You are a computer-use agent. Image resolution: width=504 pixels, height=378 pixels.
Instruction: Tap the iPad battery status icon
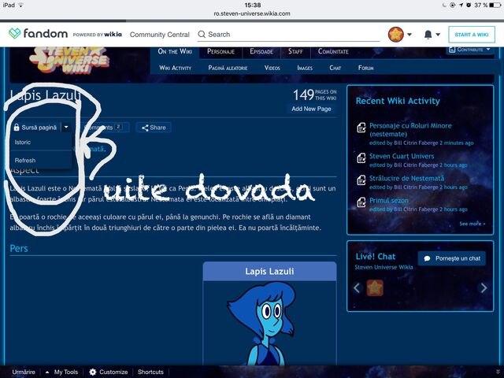click(x=495, y=6)
